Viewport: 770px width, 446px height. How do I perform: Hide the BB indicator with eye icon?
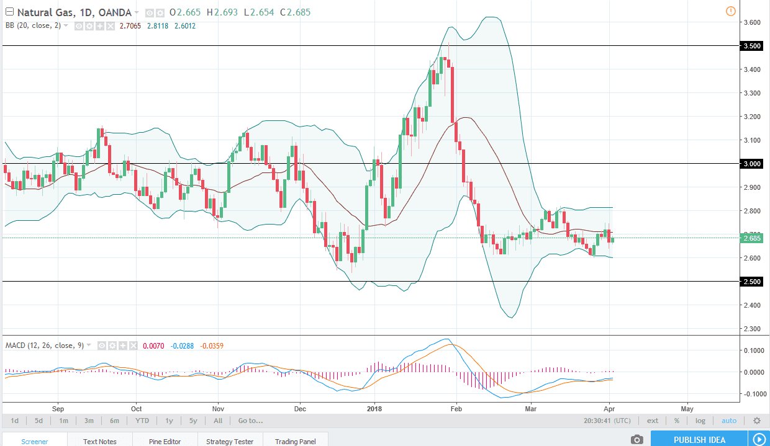pyautogui.click(x=79, y=26)
